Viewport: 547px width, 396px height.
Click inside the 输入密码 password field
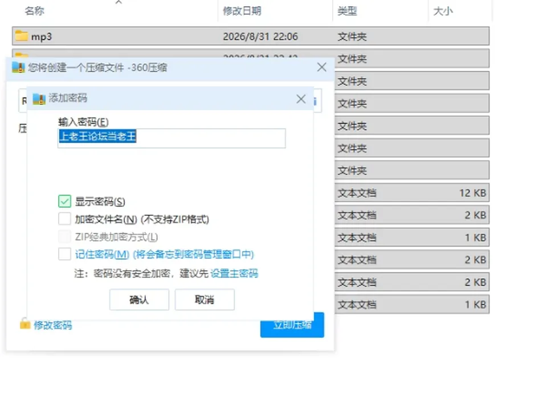[172, 138]
